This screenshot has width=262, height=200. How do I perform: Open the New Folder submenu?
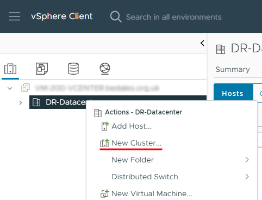tap(172, 160)
